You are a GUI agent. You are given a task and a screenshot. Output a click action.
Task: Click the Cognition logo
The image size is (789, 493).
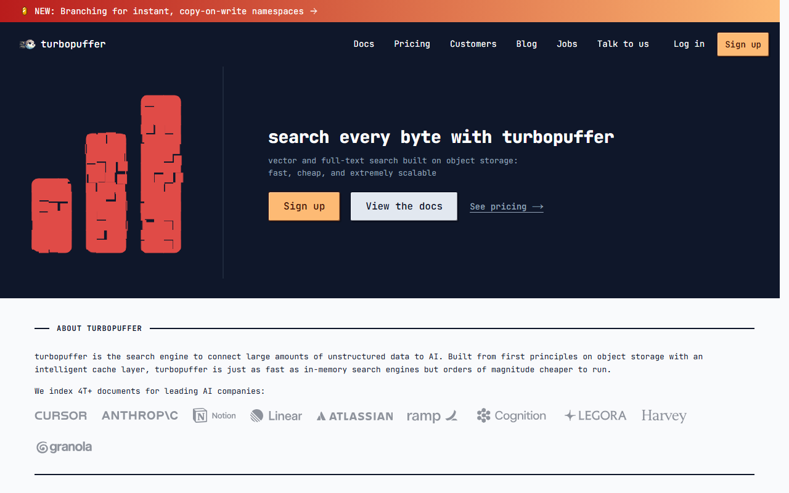512,416
